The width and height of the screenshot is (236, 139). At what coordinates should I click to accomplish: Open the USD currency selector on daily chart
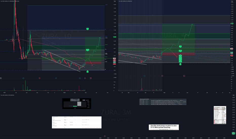coord(115,1)
